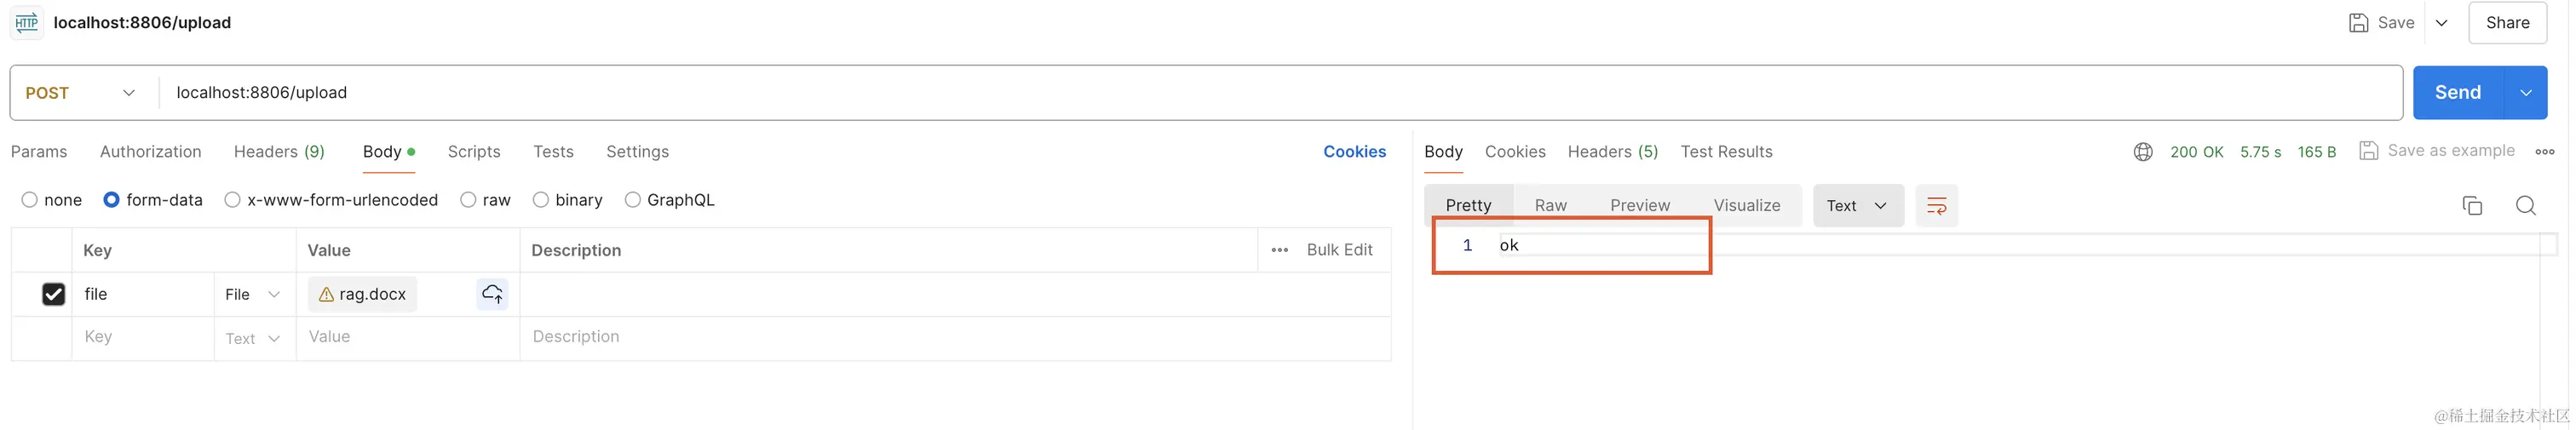The height and width of the screenshot is (430, 2576).
Task: Uncheck the file row checkbox
Action: point(54,294)
